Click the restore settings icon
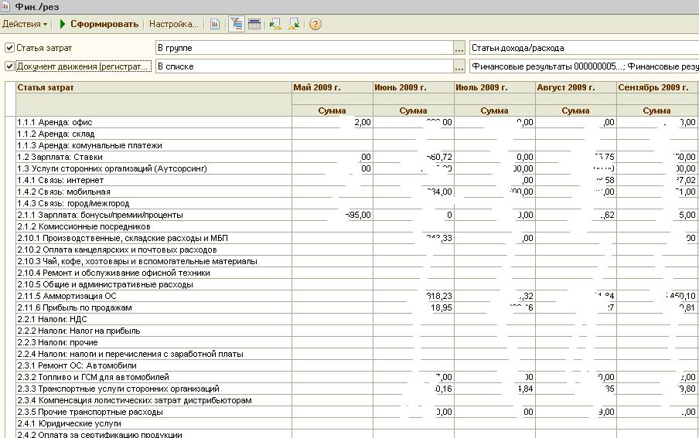The width and height of the screenshot is (699, 438). [x=275, y=24]
